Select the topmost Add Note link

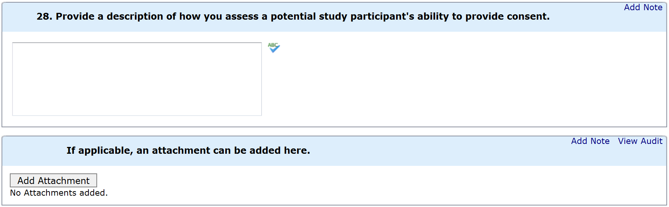[x=643, y=8]
